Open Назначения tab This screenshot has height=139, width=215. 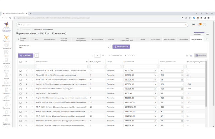click(183, 39)
